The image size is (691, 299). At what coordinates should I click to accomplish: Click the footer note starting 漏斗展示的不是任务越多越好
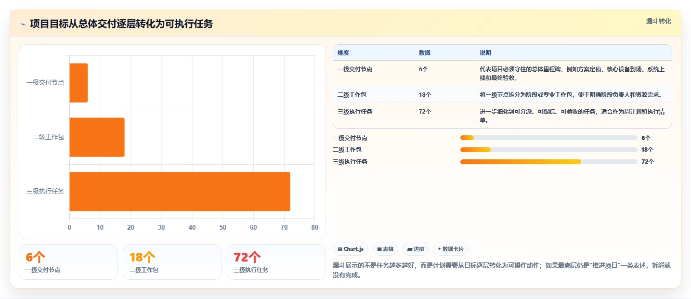pyautogui.click(x=502, y=271)
